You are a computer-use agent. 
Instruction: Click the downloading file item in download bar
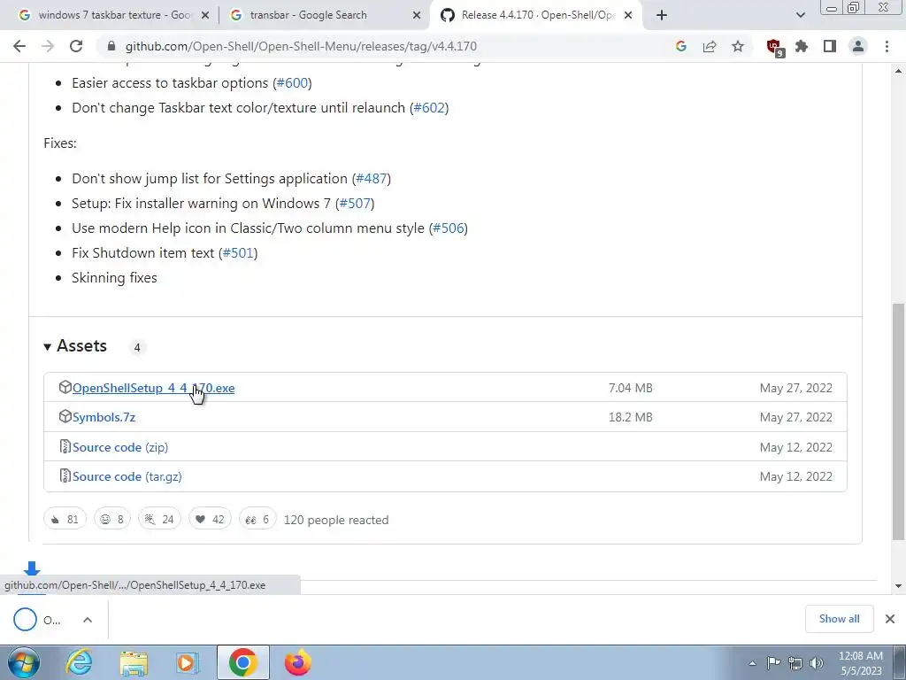tap(37, 620)
